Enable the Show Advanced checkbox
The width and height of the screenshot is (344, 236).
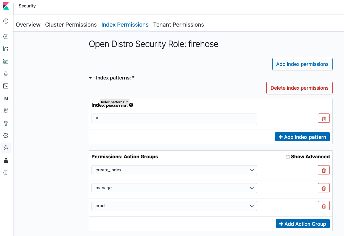point(288,157)
